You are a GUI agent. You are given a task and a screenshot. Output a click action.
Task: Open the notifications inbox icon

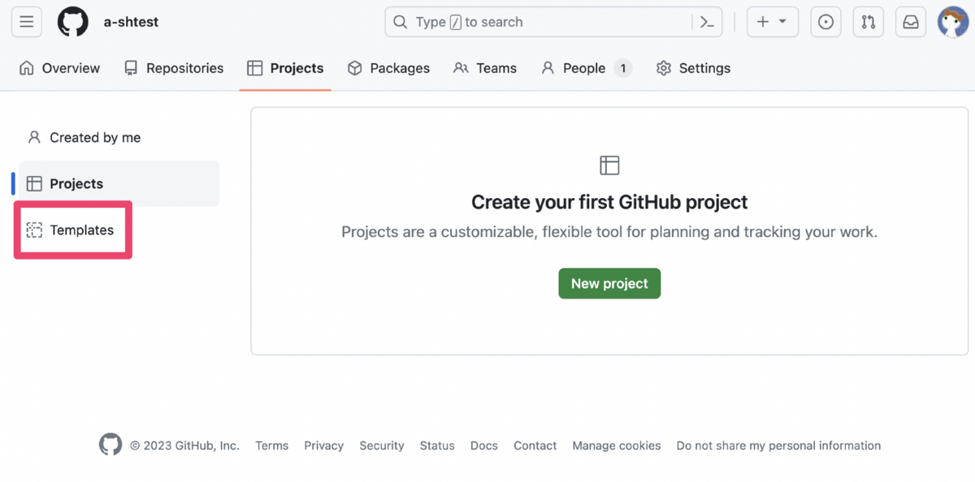pos(910,22)
